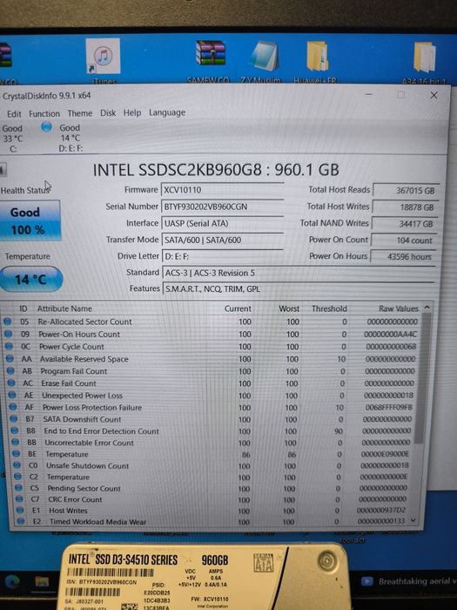The width and height of the screenshot is (457, 610).
Task: Click the Power On Hours value 43596 hours
Action: pos(402,257)
